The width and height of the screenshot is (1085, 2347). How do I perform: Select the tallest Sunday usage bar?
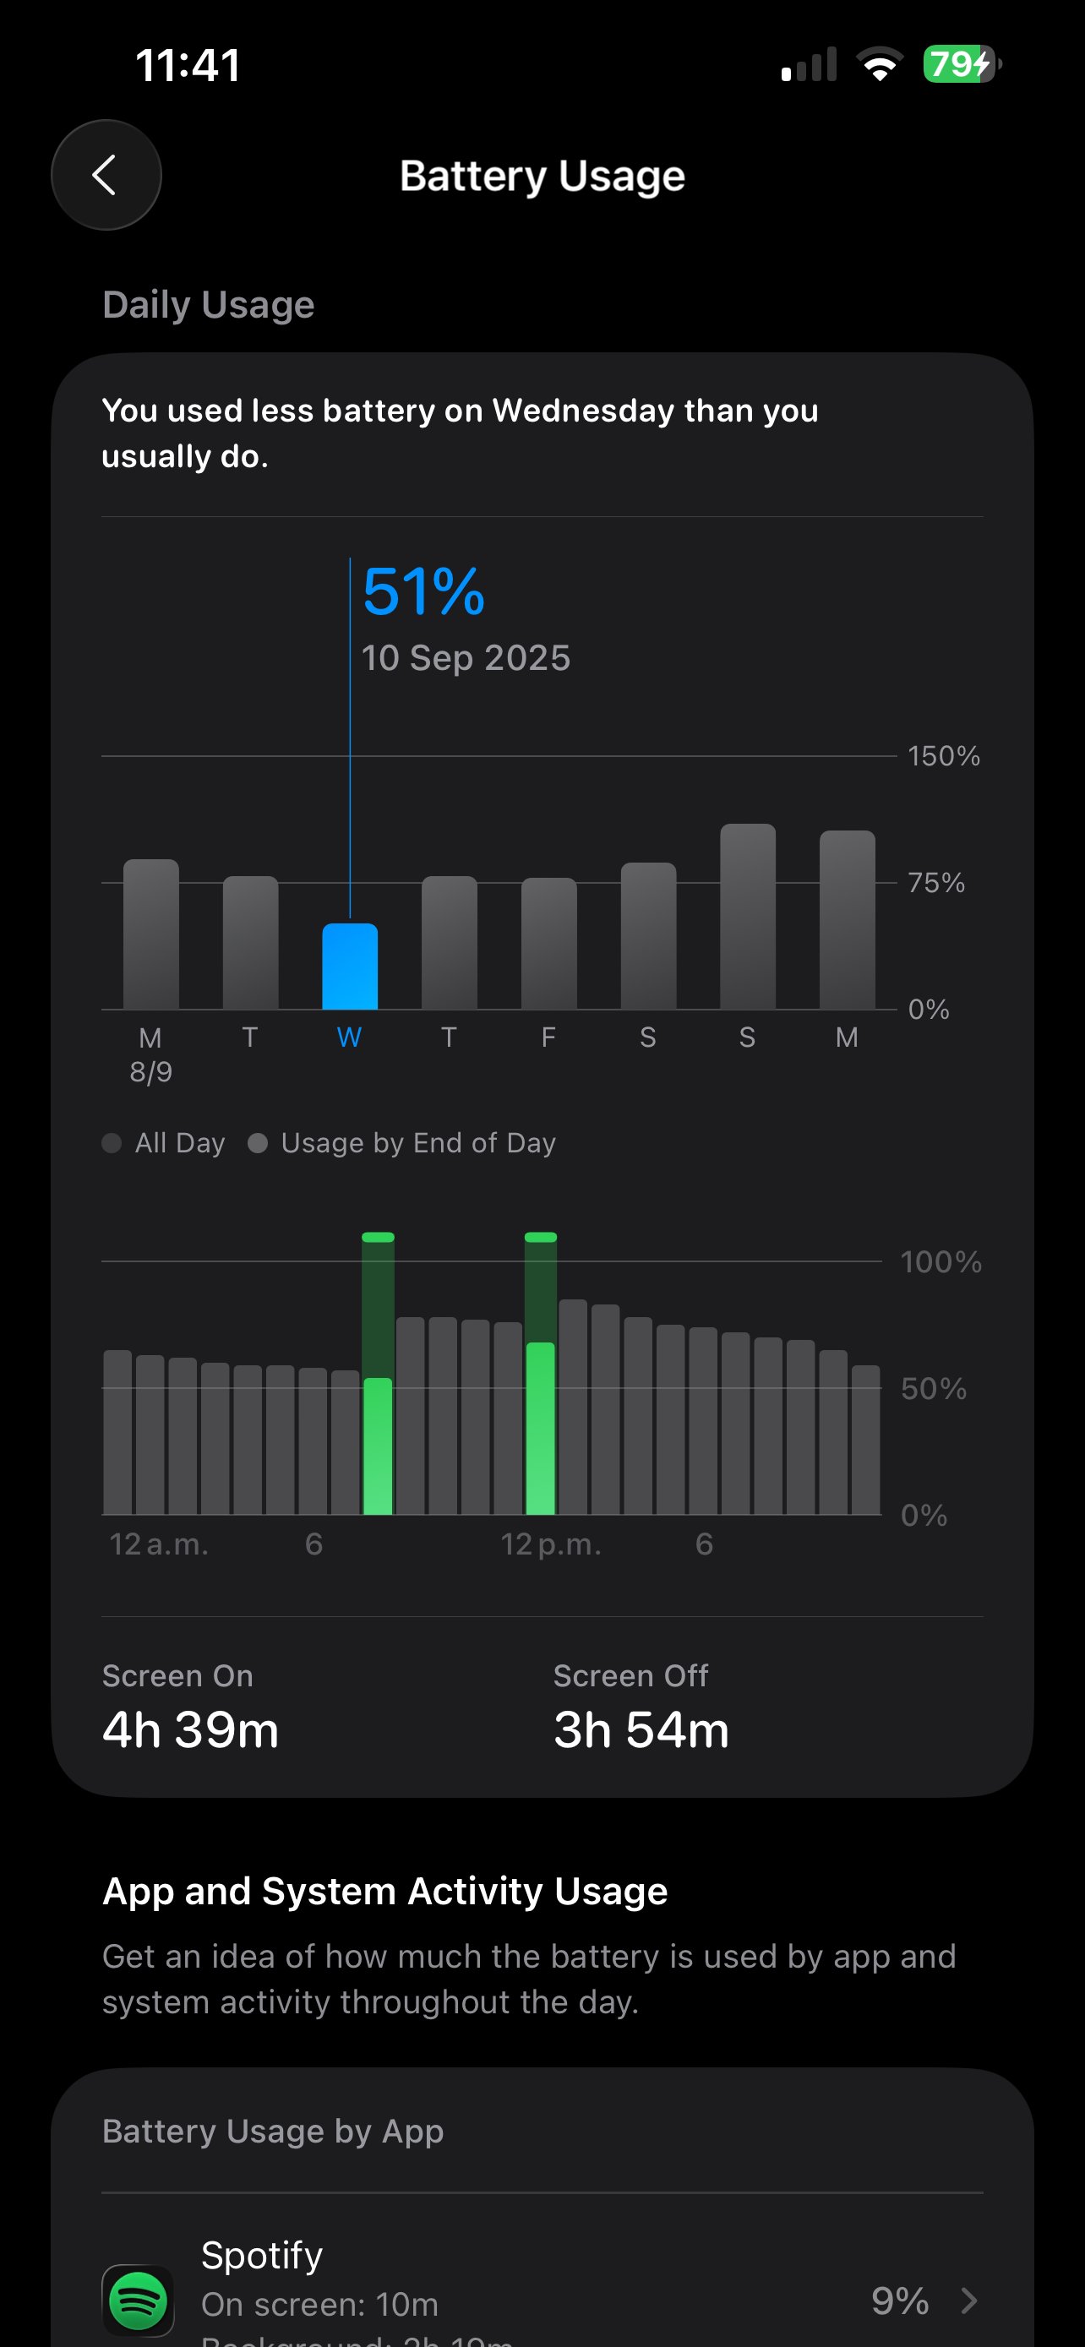(747, 916)
